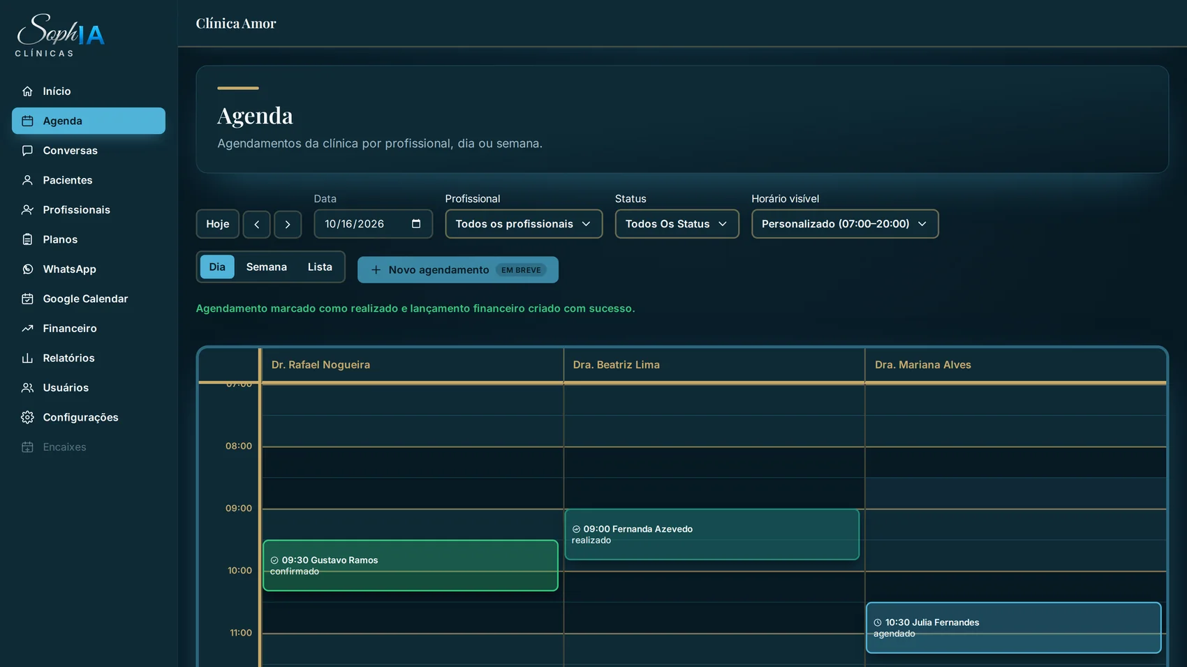Switch to Lista view
This screenshot has height=667, width=1187.
coord(320,267)
